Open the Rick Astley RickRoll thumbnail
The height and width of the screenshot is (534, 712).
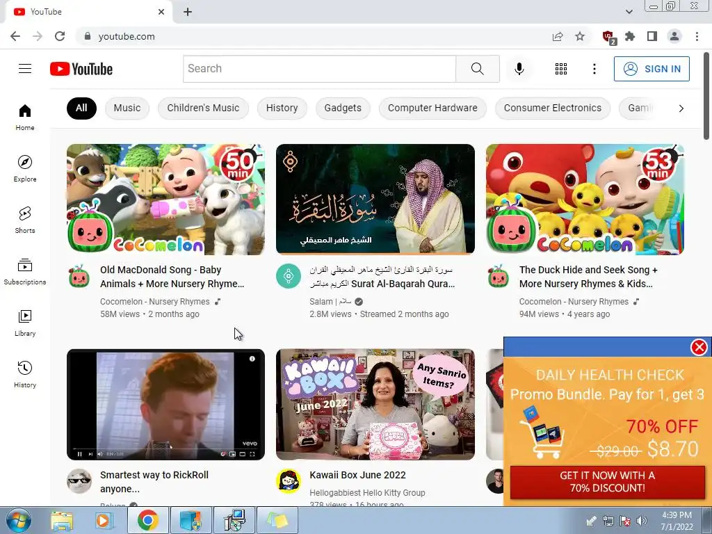pos(165,405)
